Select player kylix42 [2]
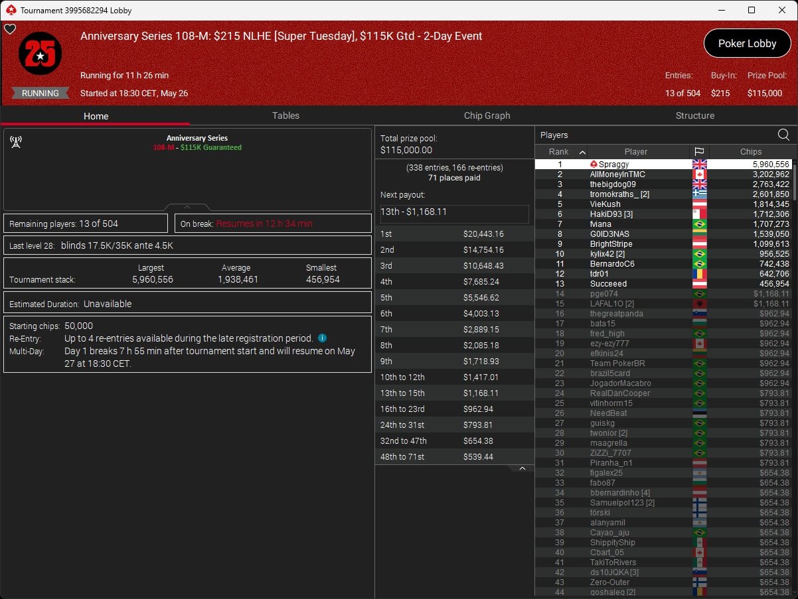The image size is (798, 599). coord(663,253)
